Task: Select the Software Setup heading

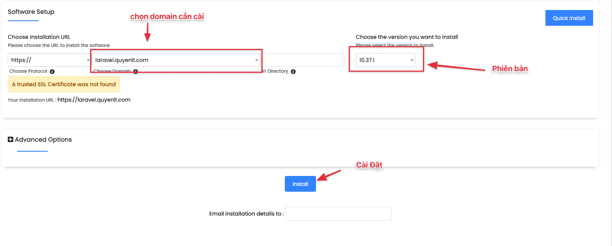Action: tap(31, 12)
